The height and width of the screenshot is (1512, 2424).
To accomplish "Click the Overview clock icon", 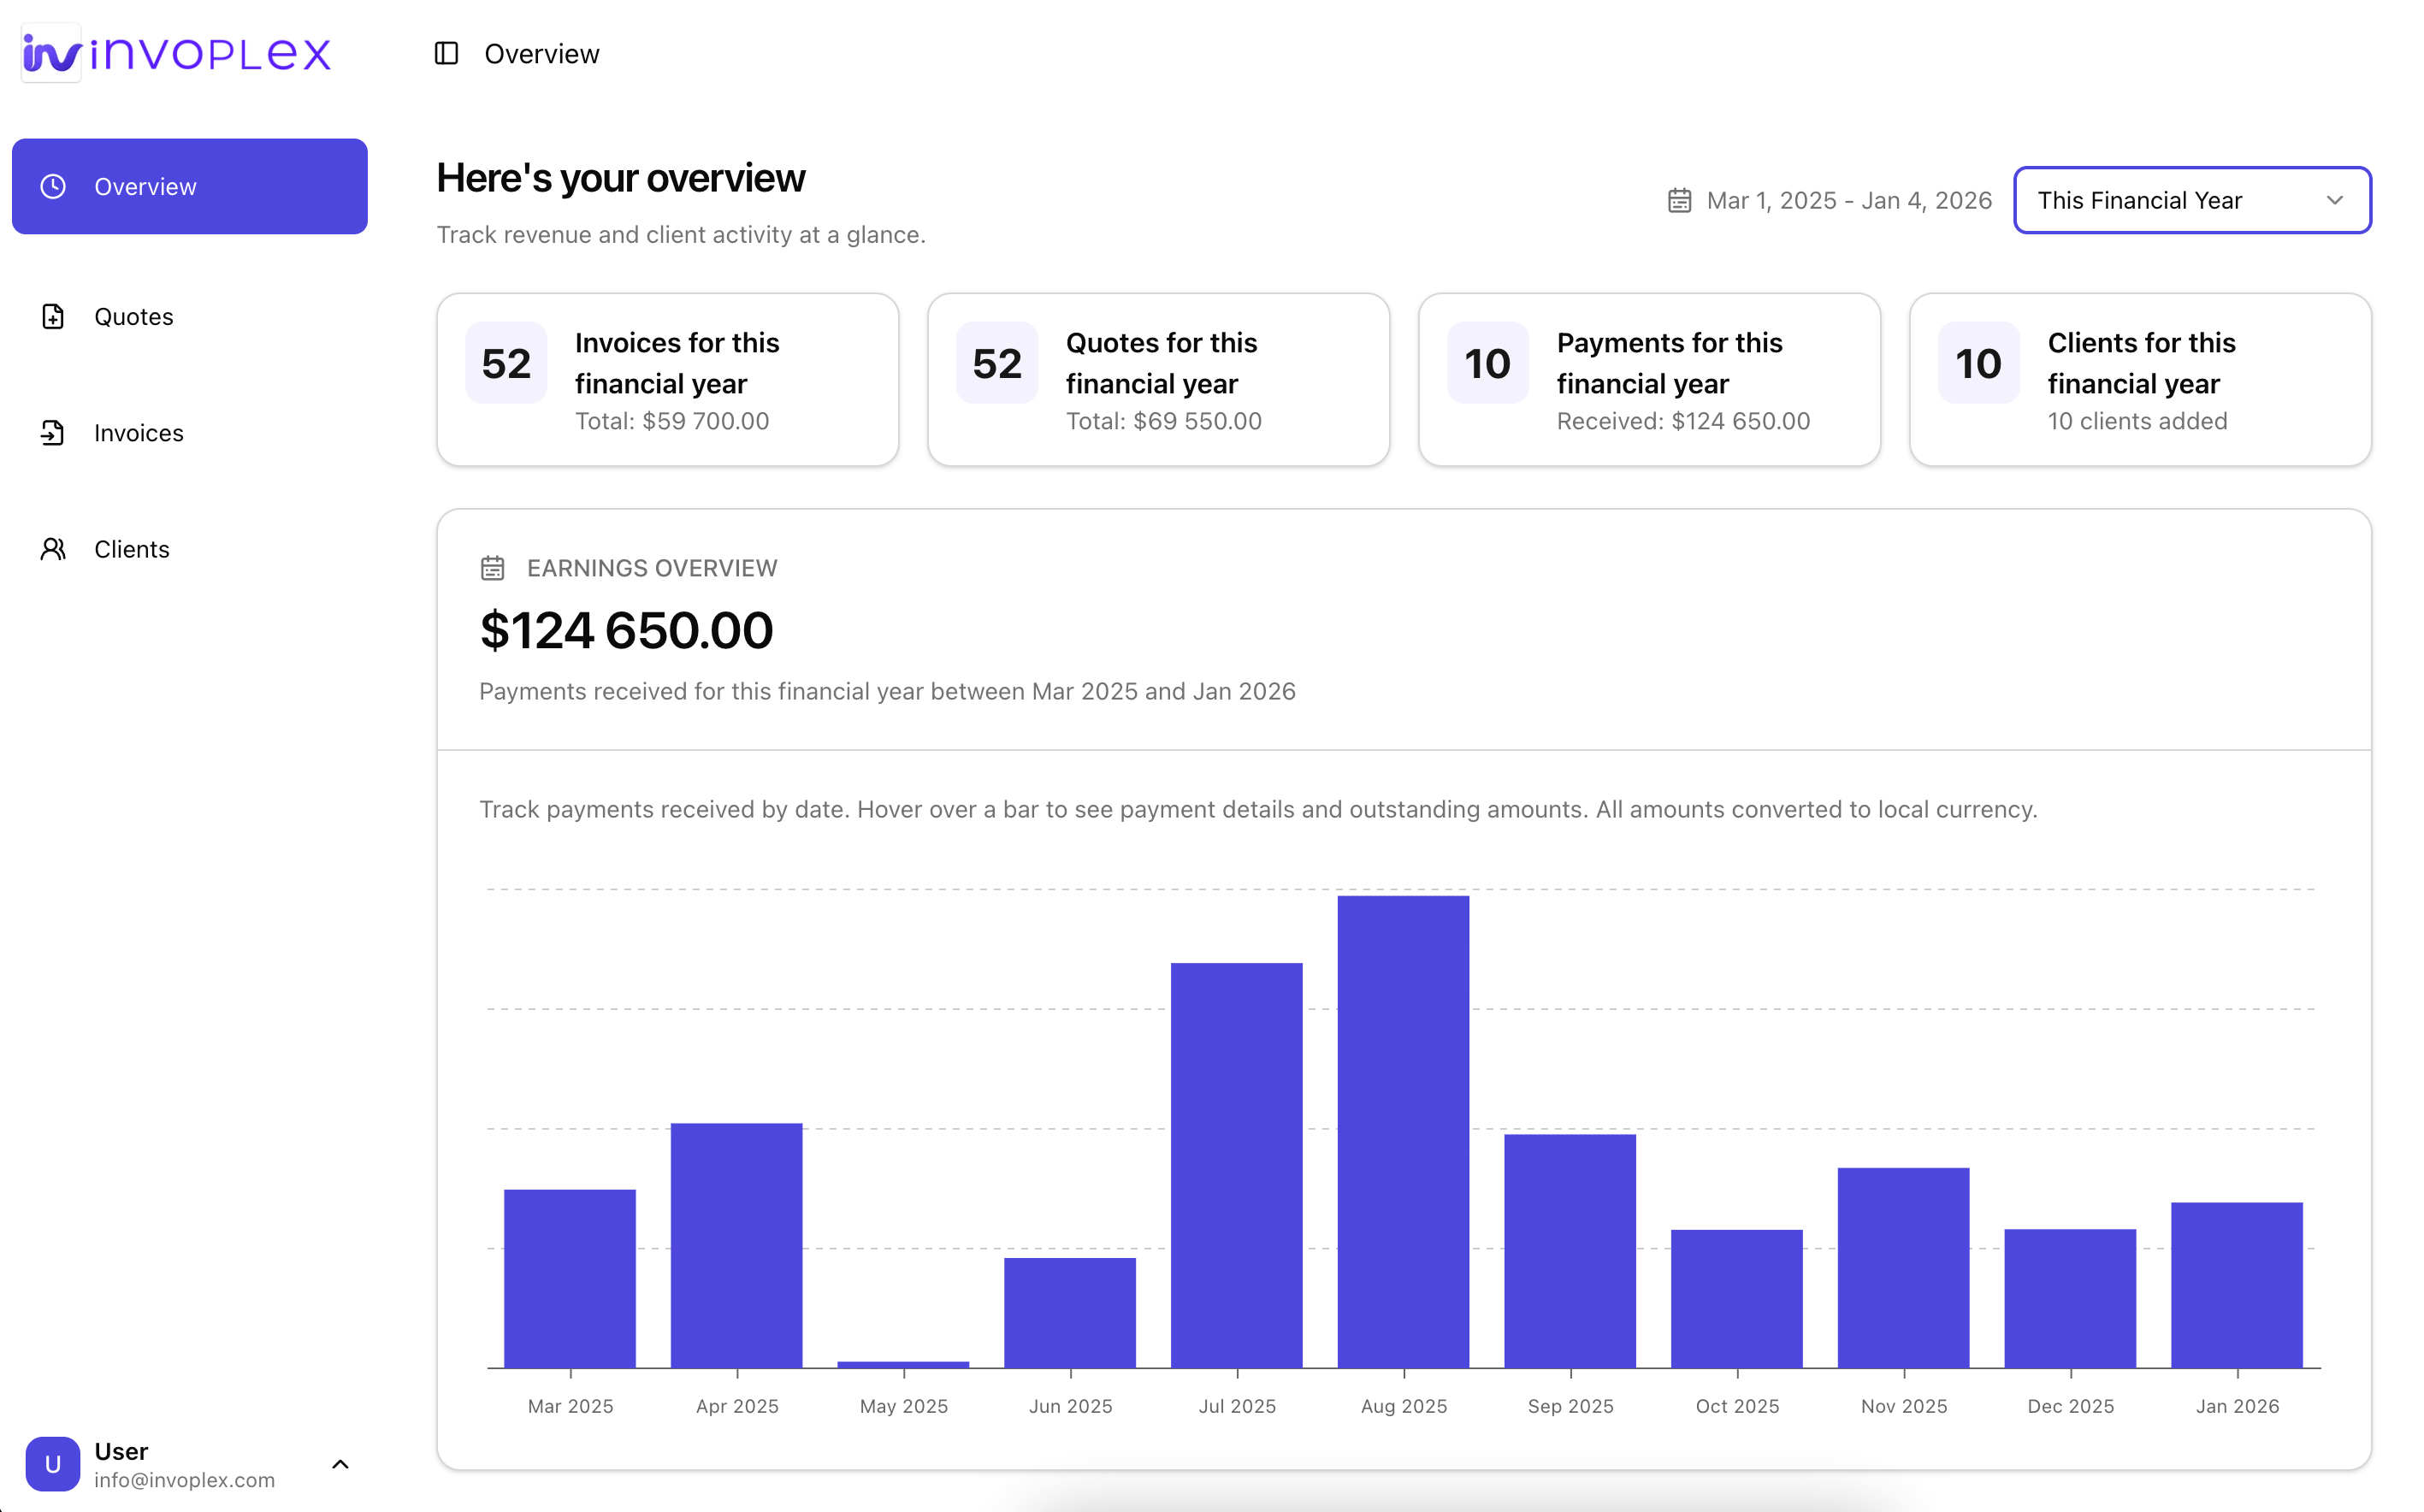I will tap(53, 186).
